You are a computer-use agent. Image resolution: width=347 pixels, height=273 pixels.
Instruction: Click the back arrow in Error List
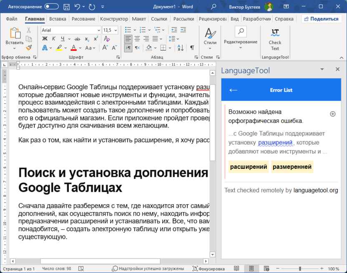tap(234, 90)
